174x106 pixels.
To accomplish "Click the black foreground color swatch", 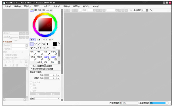I will pos(55,44).
